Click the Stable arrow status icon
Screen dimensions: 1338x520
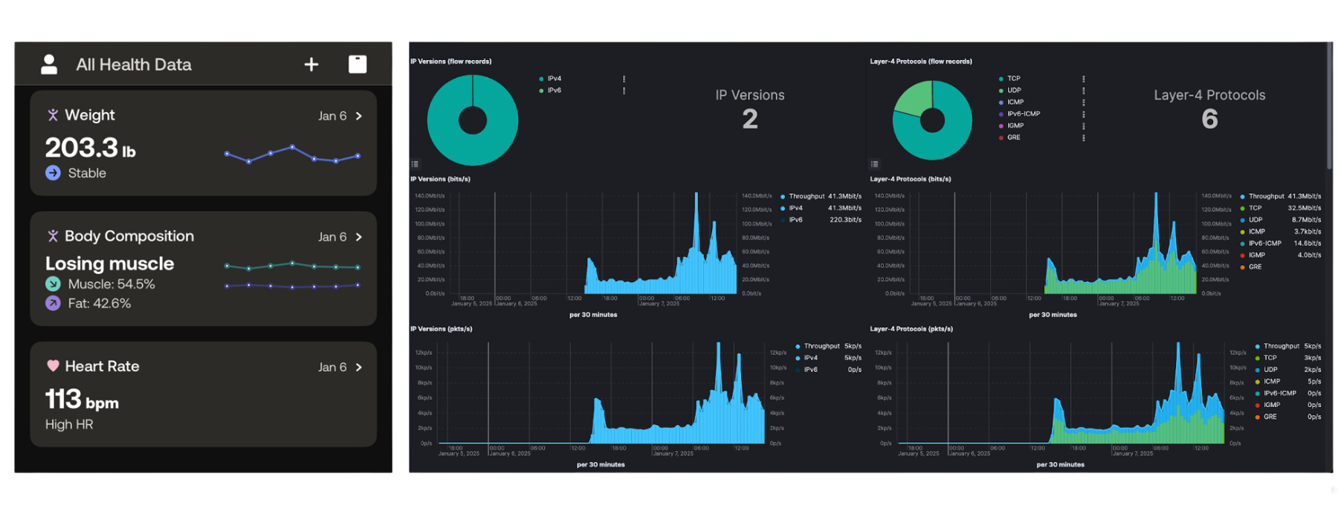(x=53, y=173)
